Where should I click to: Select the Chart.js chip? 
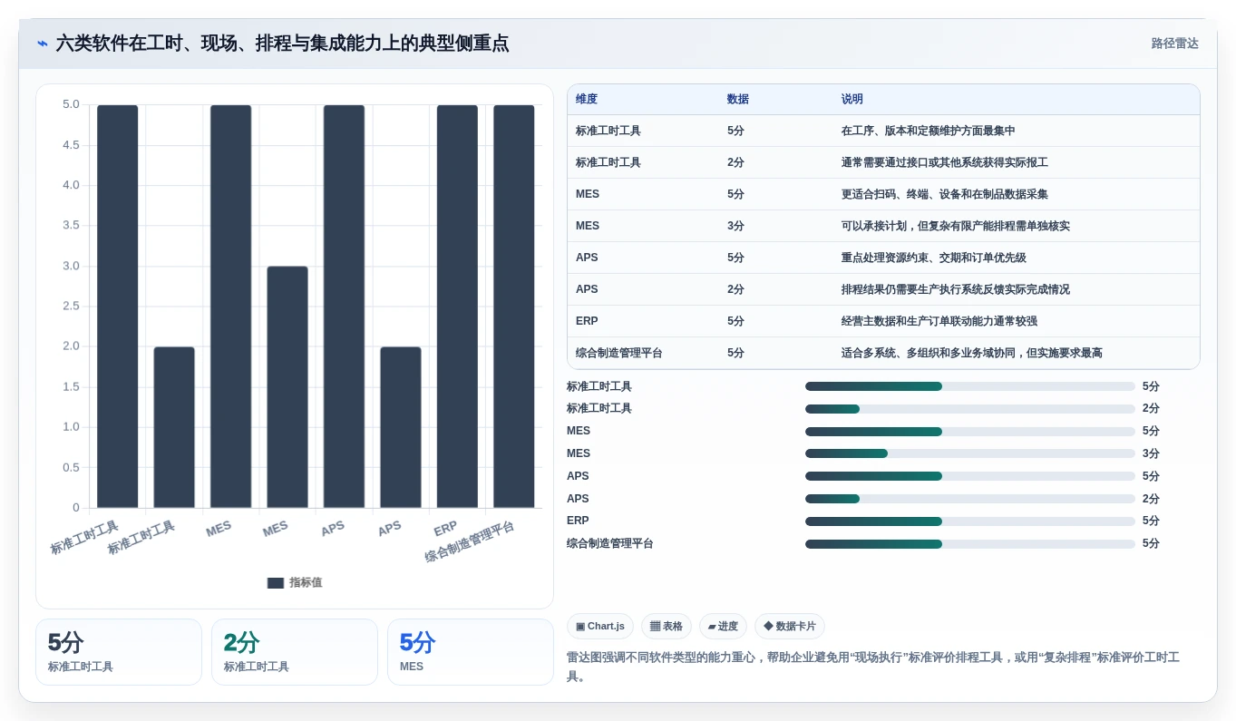click(x=600, y=626)
